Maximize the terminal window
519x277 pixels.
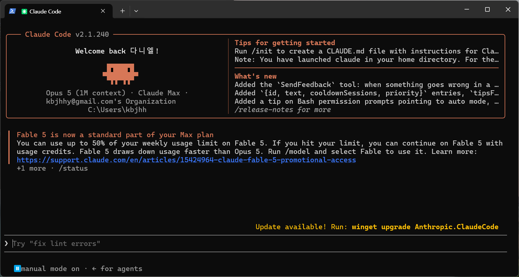pos(487,10)
